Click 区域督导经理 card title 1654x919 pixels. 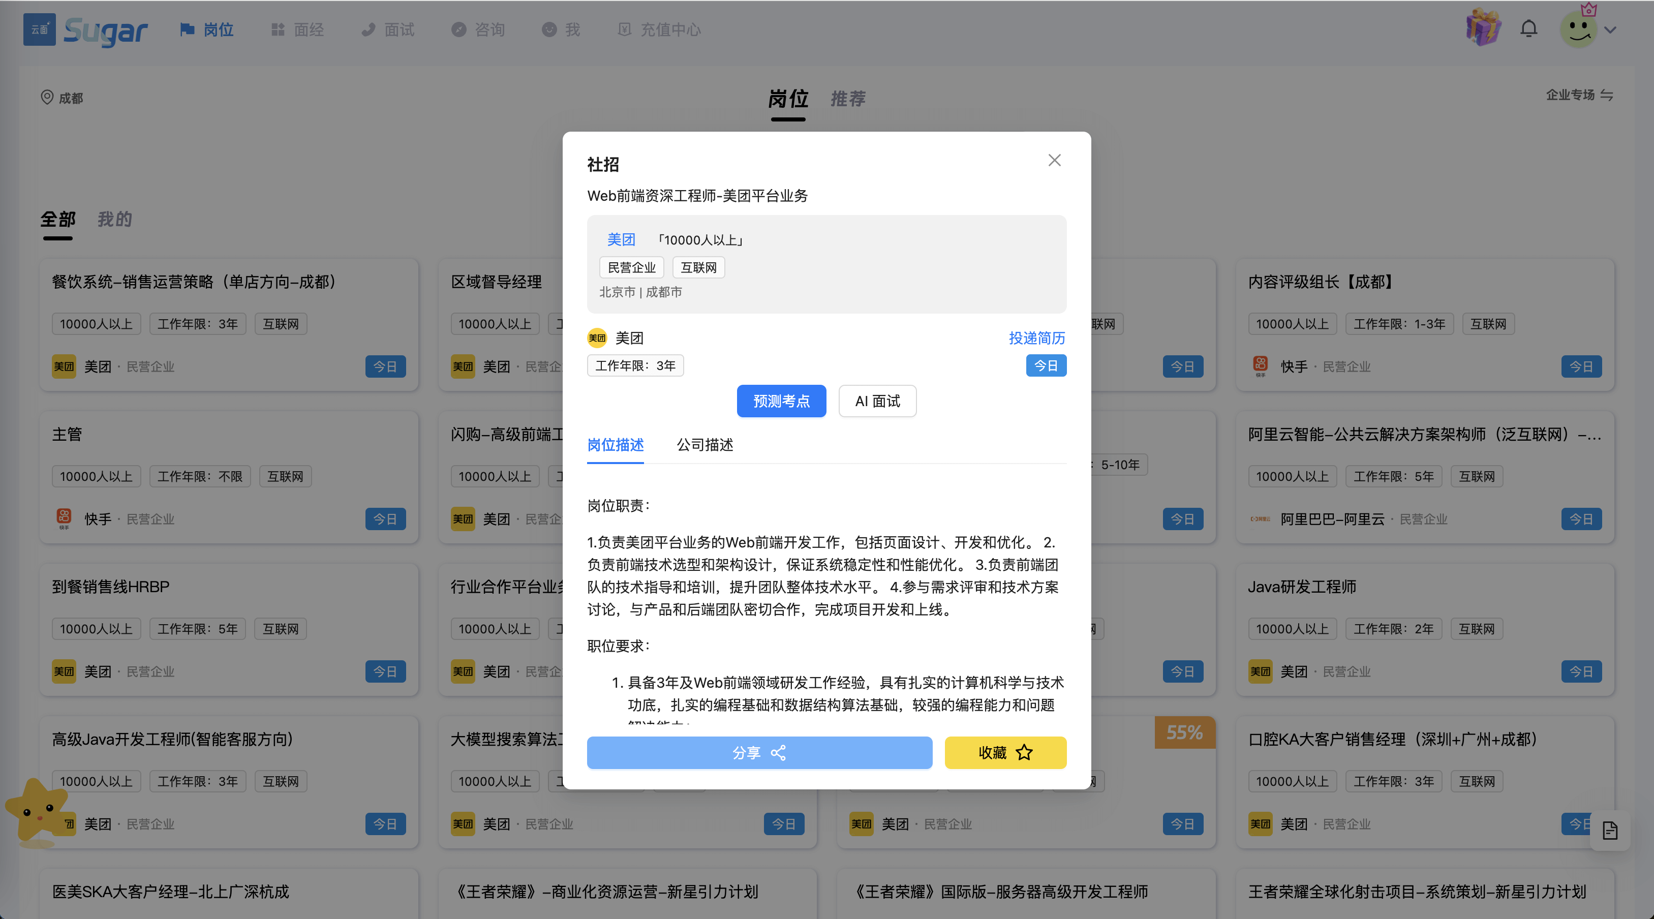pos(496,281)
